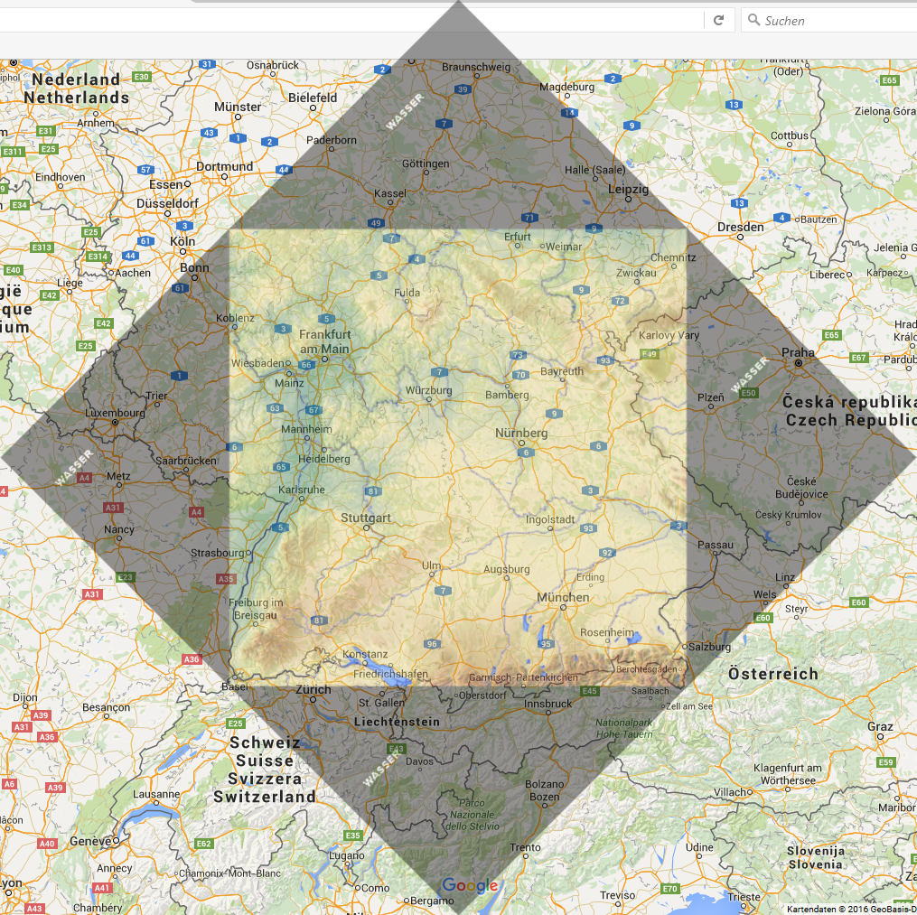Click the Google logo on the map
Screen dimensions: 917x915
pyautogui.click(x=470, y=885)
